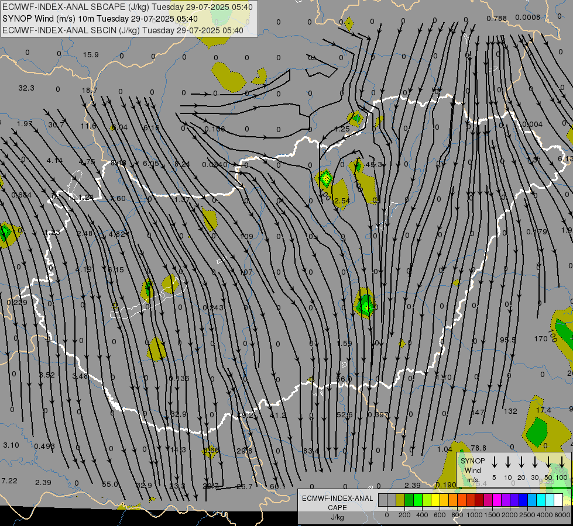
Task: Click the SYNOP Wind 10m title line
Action: pyautogui.click(x=100, y=19)
